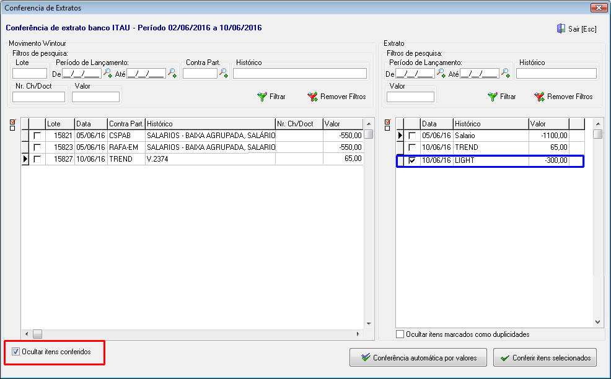Click the Extrato Histórico filter field
Image resolution: width=611 pixels, height=379 pixels.
point(556,73)
